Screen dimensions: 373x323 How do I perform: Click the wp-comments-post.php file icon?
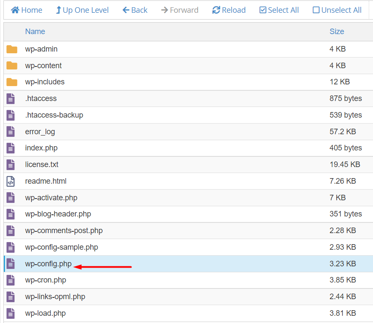(11, 231)
